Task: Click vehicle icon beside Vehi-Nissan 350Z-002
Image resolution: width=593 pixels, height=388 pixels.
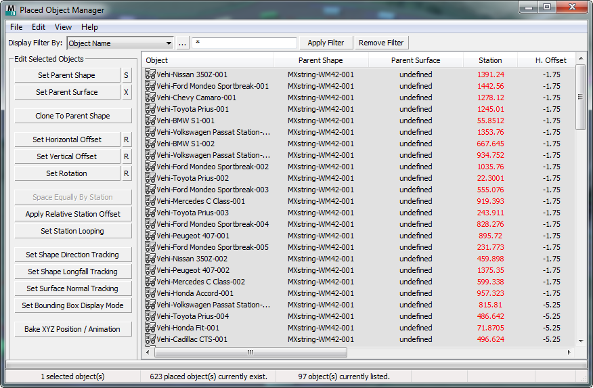Action: click(x=150, y=259)
